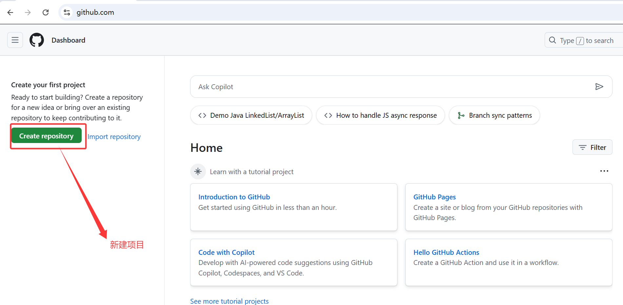The image size is (623, 305).
Task: Click the site information icon in address bar
Action: (x=67, y=12)
